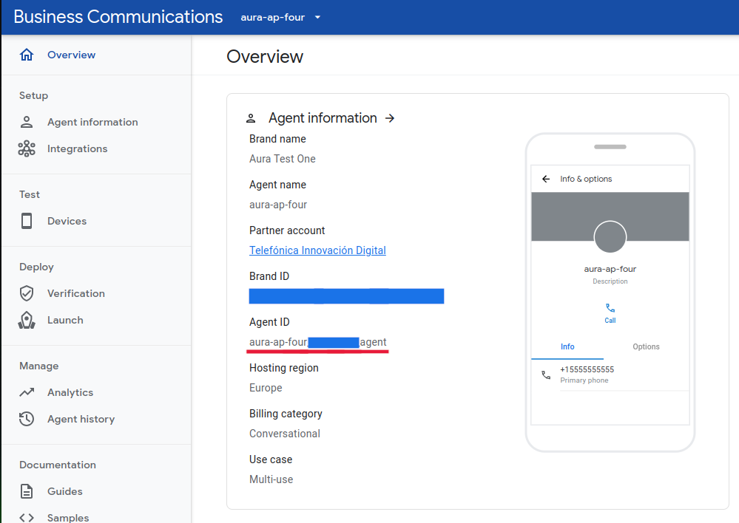Click the Call label in phone preview
Image resolution: width=739 pixels, height=523 pixels.
[x=610, y=321]
